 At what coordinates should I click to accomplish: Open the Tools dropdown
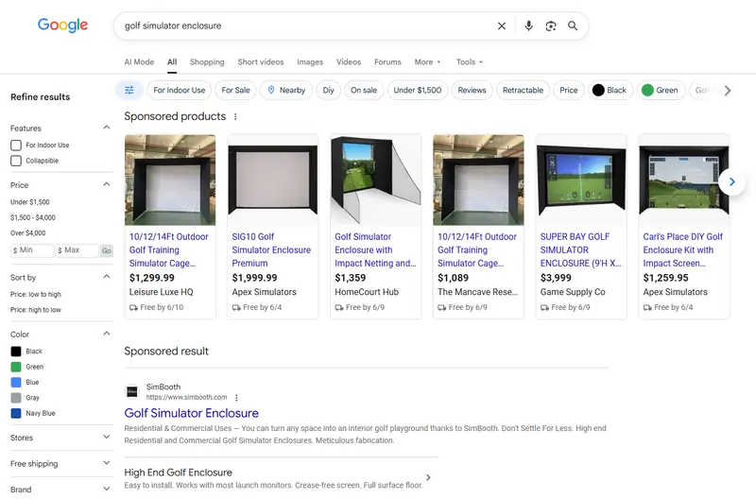coord(469,62)
